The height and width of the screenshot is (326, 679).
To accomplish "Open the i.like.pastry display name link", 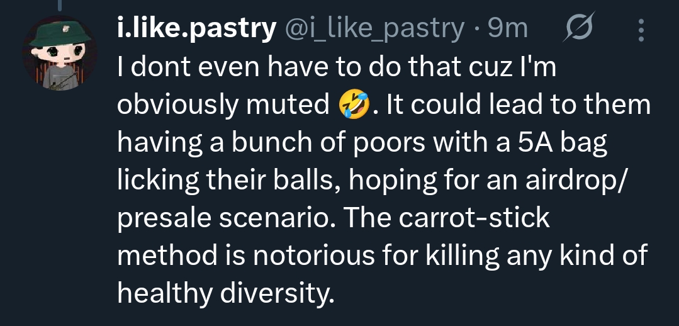I will point(196,28).
